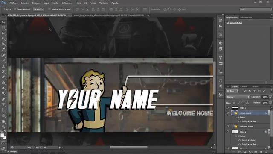Select the Path Selection tool

(x=3, y=110)
